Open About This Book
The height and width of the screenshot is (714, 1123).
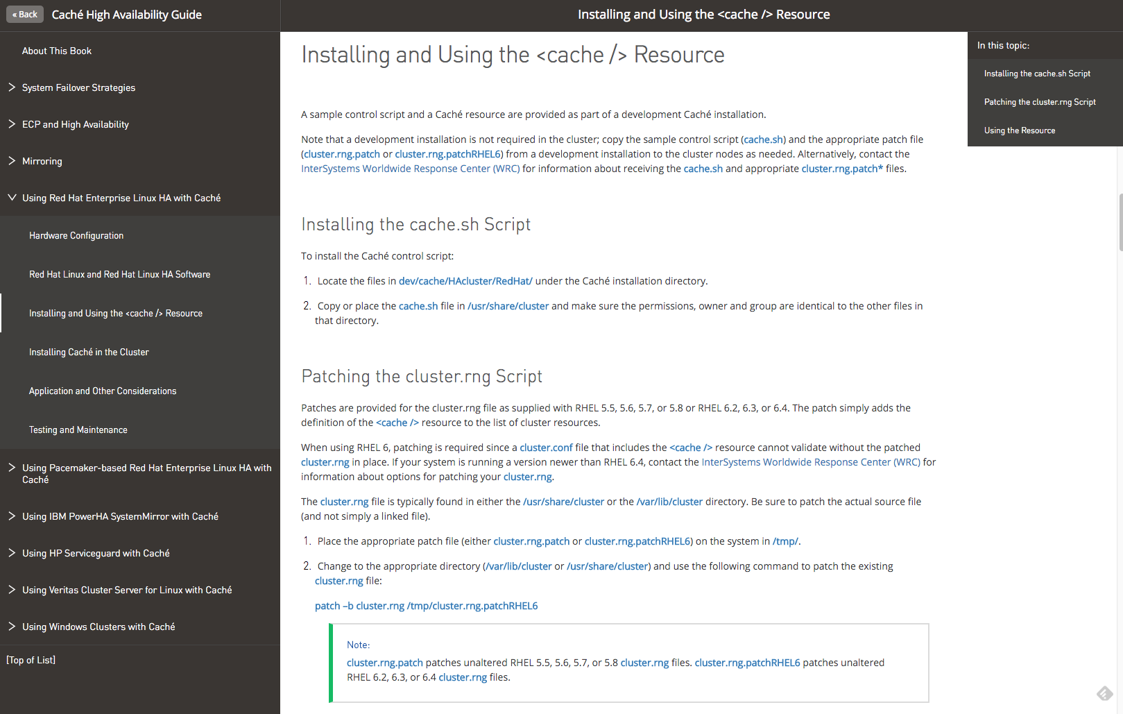tap(57, 51)
